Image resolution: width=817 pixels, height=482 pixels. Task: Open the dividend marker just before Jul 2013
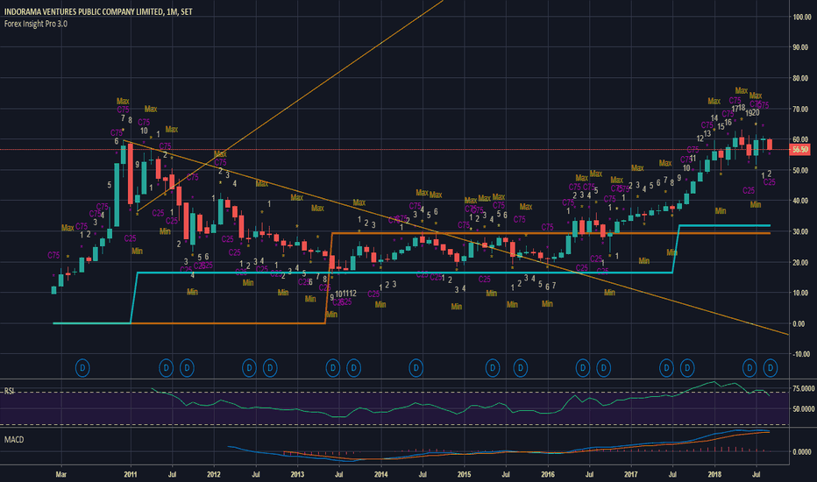point(332,368)
